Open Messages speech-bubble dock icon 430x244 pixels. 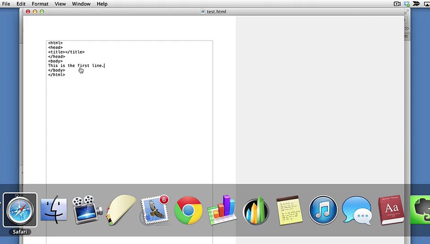pyautogui.click(x=357, y=210)
